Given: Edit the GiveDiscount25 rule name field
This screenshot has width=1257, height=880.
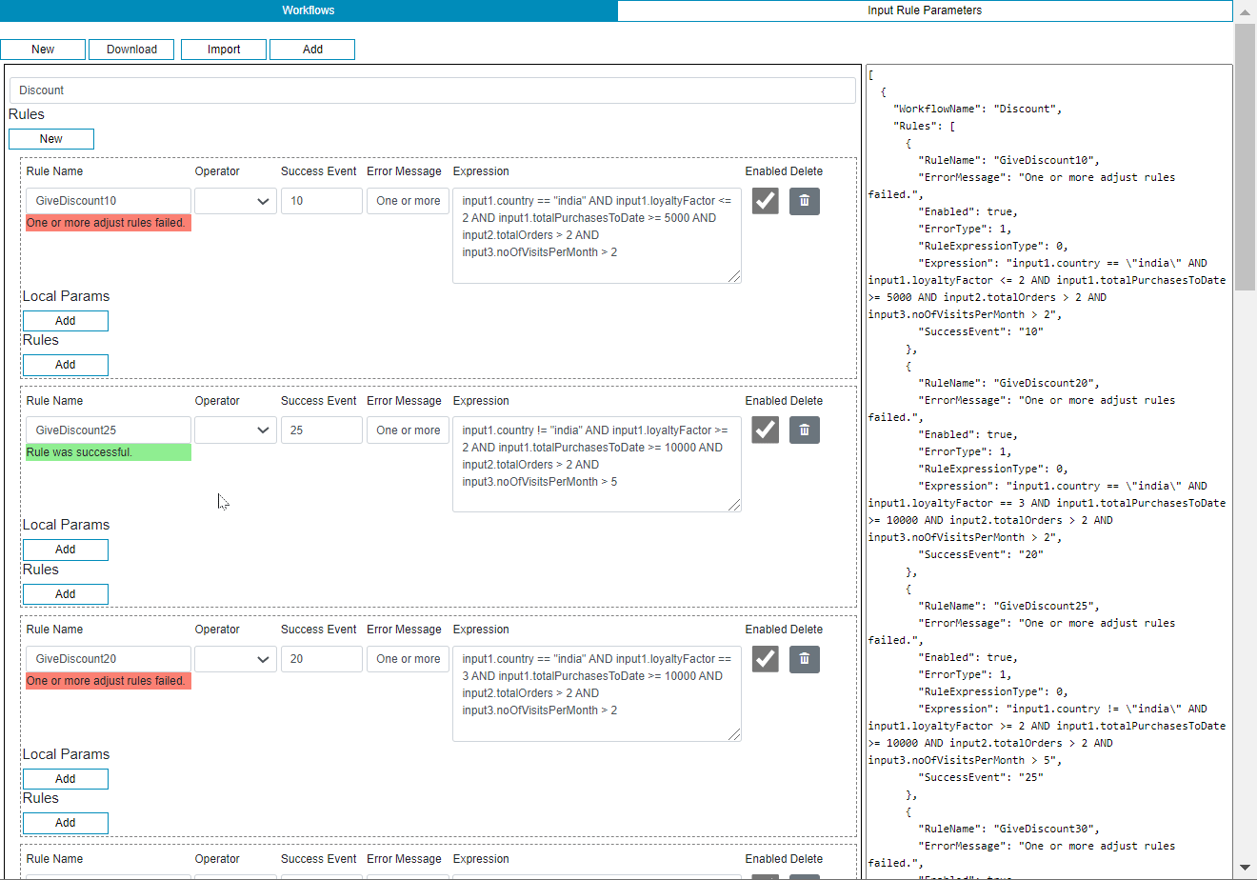Looking at the screenshot, I should coord(109,430).
